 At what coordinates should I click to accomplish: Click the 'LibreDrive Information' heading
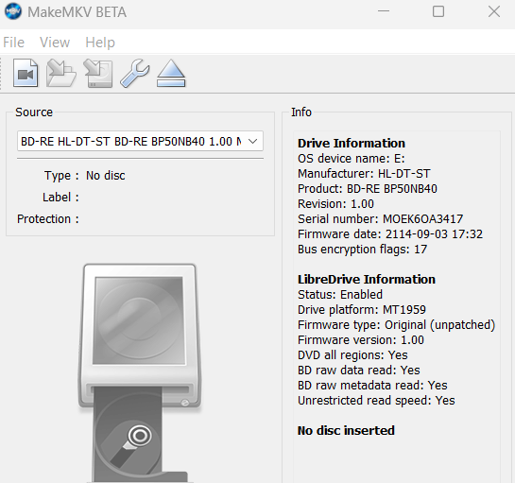point(367,279)
